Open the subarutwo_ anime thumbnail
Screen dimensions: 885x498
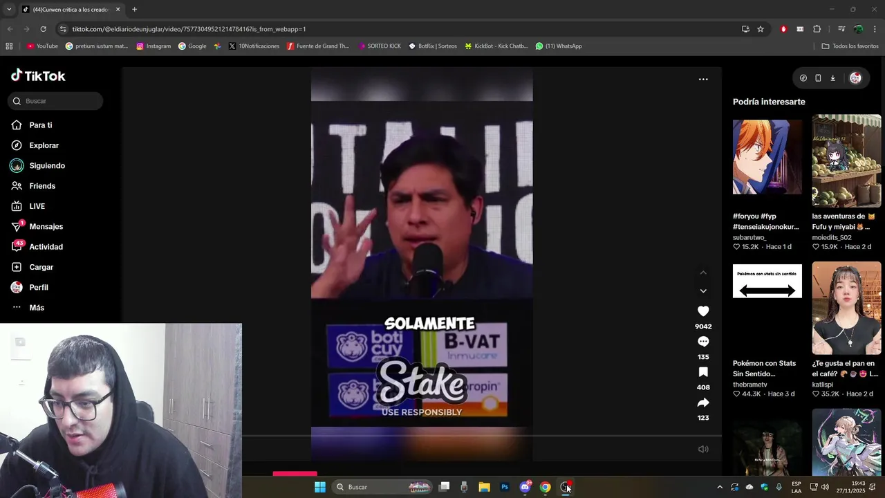pyautogui.click(x=767, y=157)
